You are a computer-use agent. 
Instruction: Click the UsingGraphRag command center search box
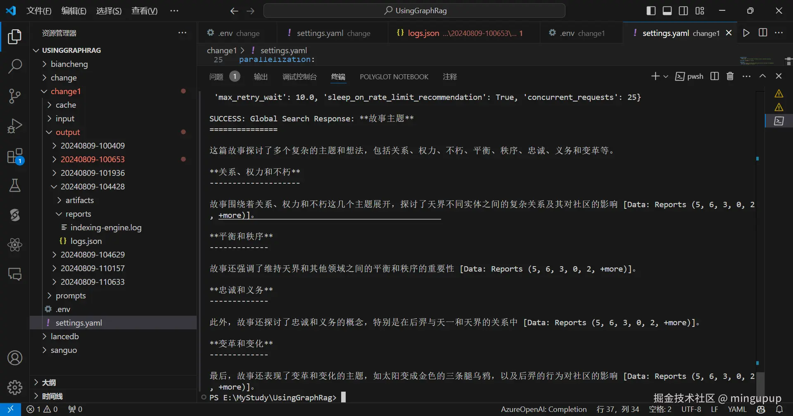pyautogui.click(x=414, y=11)
